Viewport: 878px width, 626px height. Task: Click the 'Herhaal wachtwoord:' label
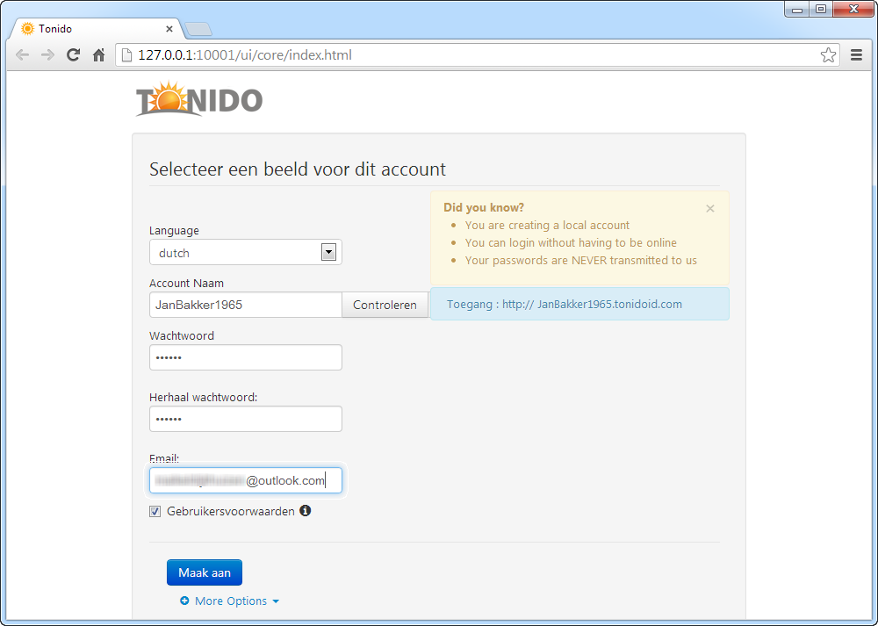pos(204,398)
